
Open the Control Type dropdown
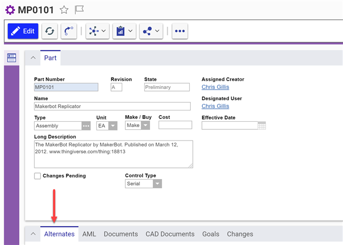pos(156,184)
